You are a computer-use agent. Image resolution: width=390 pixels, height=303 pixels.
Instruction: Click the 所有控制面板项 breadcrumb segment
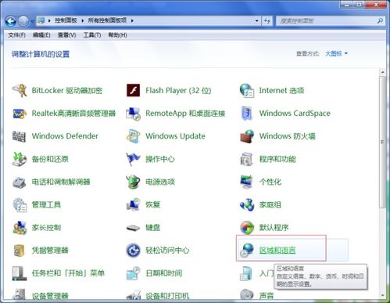tap(107, 20)
